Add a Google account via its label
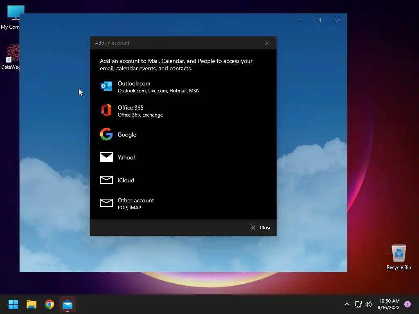This screenshot has width=419, height=314. tap(127, 135)
